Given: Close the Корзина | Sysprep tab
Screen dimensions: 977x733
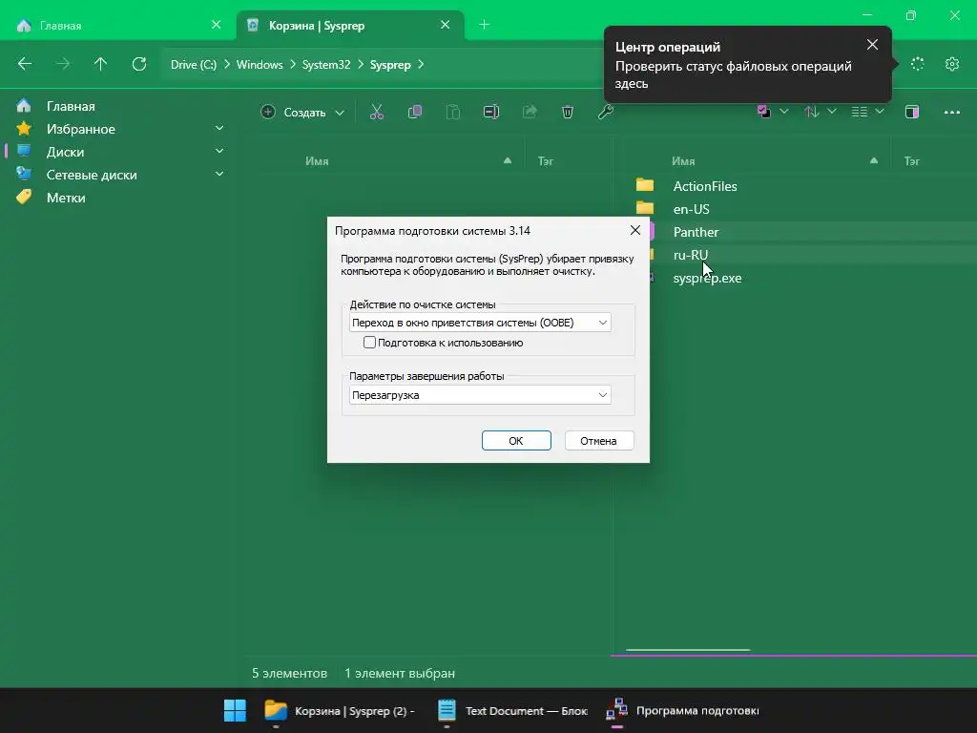Looking at the screenshot, I should click(x=445, y=25).
